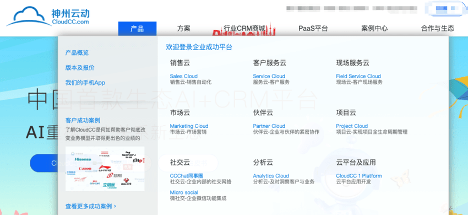Click the CloudCC.com cloud logo
The height and width of the screenshot is (215, 468).
click(48, 17)
